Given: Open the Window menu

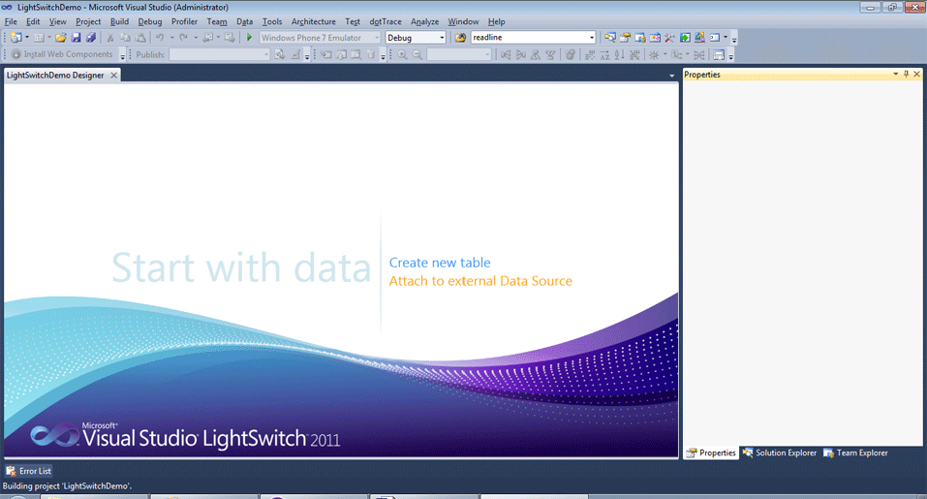Looking at the screenshot, I should pos(463,21).
